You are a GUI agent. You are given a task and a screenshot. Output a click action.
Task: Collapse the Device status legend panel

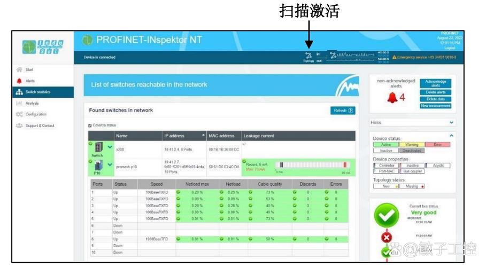point(451,136)
